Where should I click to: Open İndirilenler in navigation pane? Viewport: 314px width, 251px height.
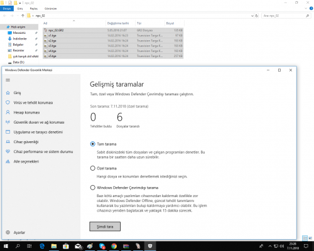20,39
